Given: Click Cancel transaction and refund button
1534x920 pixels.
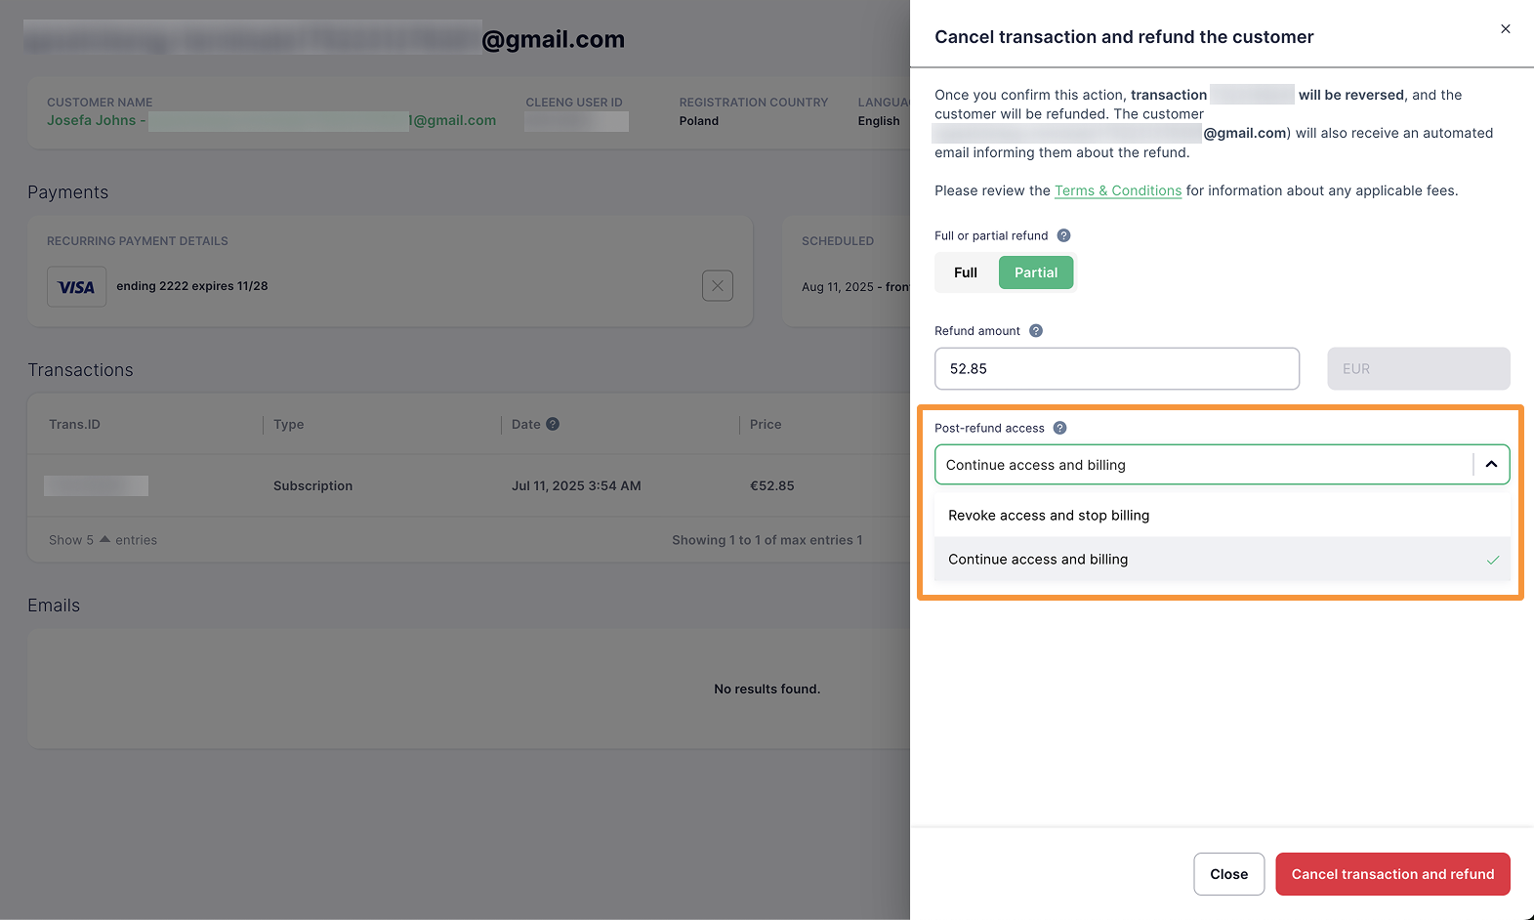Looking at the screenshot, I should (x=1392, y=874).
